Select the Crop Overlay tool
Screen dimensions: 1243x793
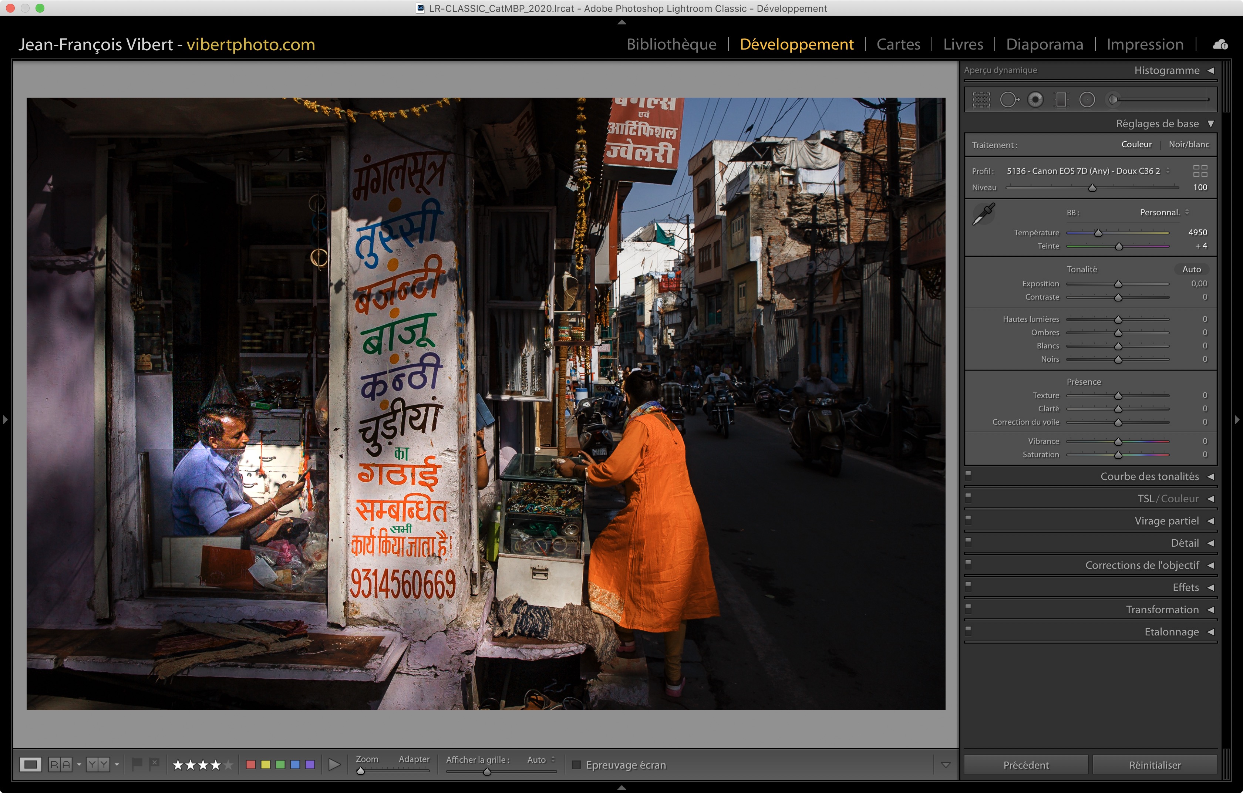(981, 99)
